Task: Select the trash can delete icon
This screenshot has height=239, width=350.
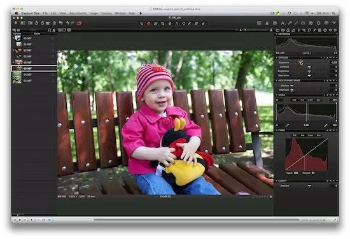Action: point(54,23)
